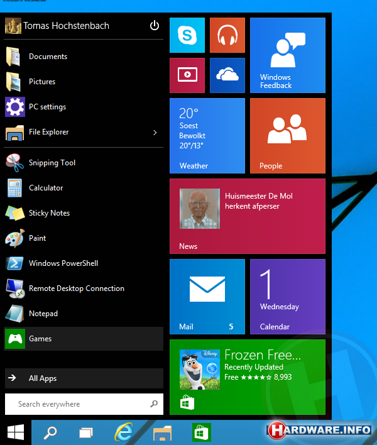Click the Search everywhere field
The height and width of the screenshot is (445, 377).
84,404
